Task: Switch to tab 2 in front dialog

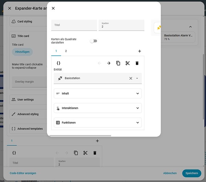Action: pos(66,51)
